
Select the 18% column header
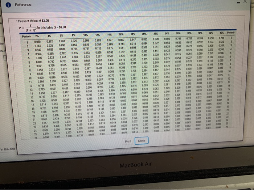pyautogui.click(x=133, y=34)
